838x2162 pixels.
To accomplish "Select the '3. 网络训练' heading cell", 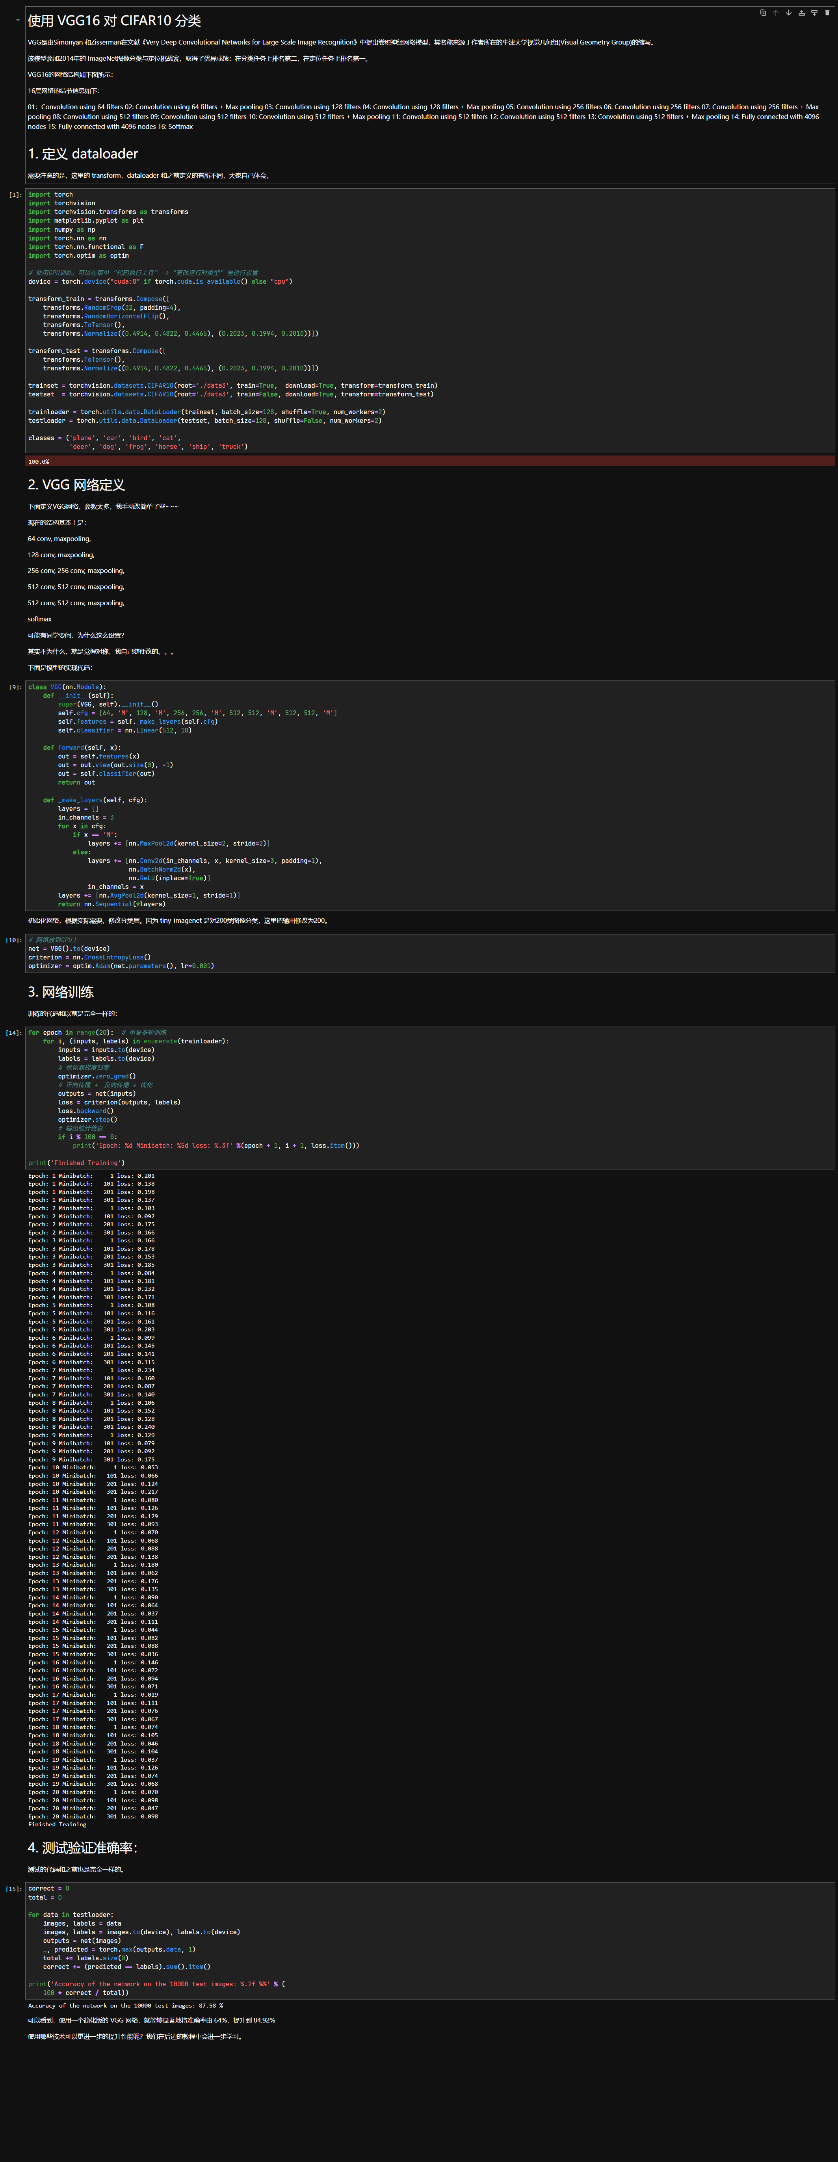I will (x=60, y=991).
